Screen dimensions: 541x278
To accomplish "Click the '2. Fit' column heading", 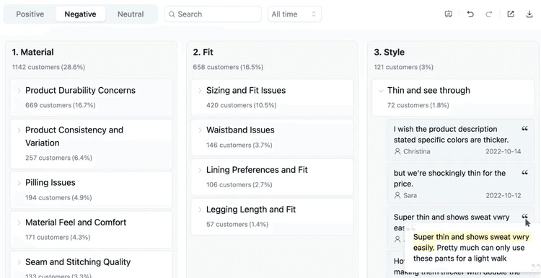I will click(203, 53).
